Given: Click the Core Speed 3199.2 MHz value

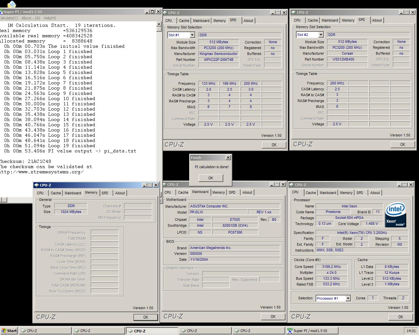Looking at the screenshot, I should click(x=331, y=267).
